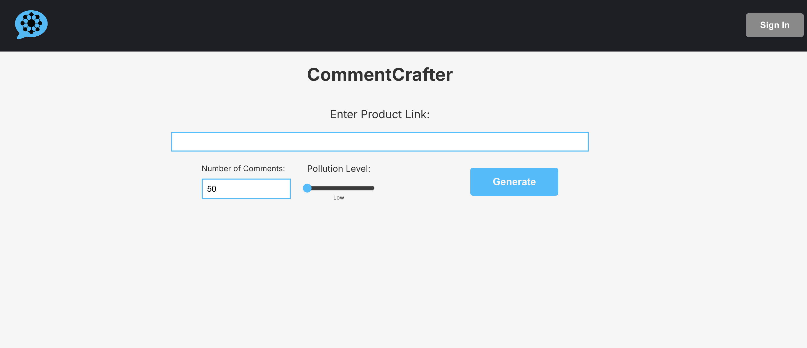Focus the product link input field
The image size is (807, 348).
(380, 142)
